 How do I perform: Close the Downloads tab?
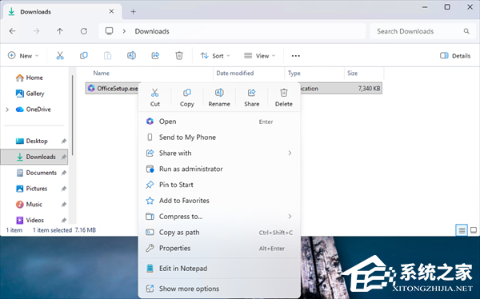111,11
